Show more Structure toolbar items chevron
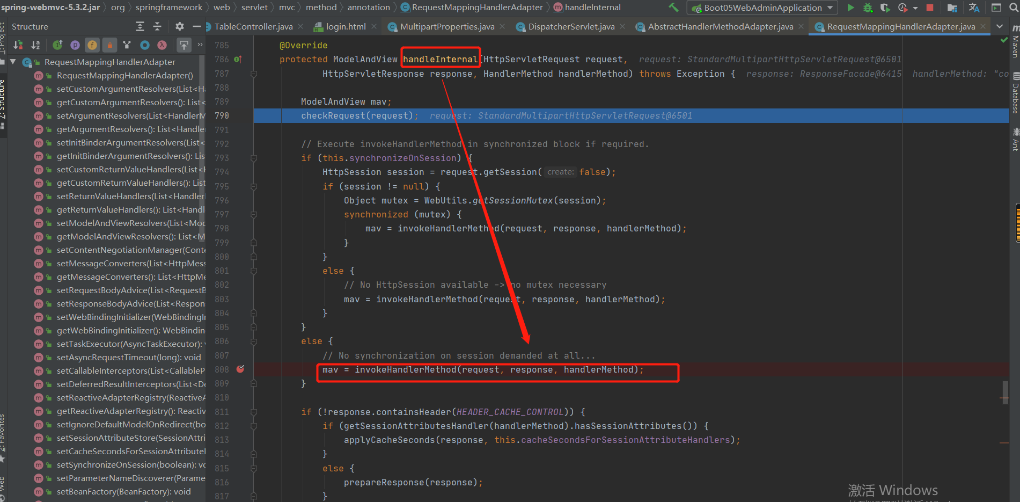This screenshot has height=502, width=1020. point(200,45)
